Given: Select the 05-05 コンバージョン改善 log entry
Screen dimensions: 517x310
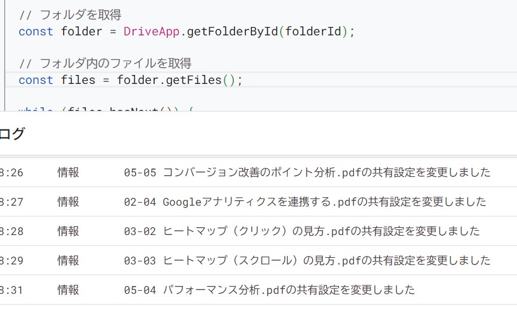Looking at the screenshot, I should 307,173.
